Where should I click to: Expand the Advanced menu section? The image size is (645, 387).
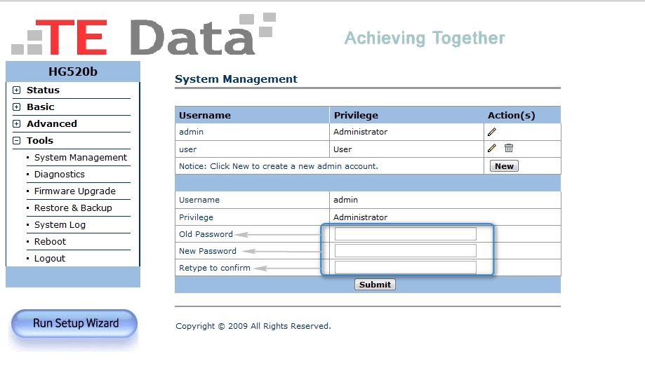(x=17, y=124)
